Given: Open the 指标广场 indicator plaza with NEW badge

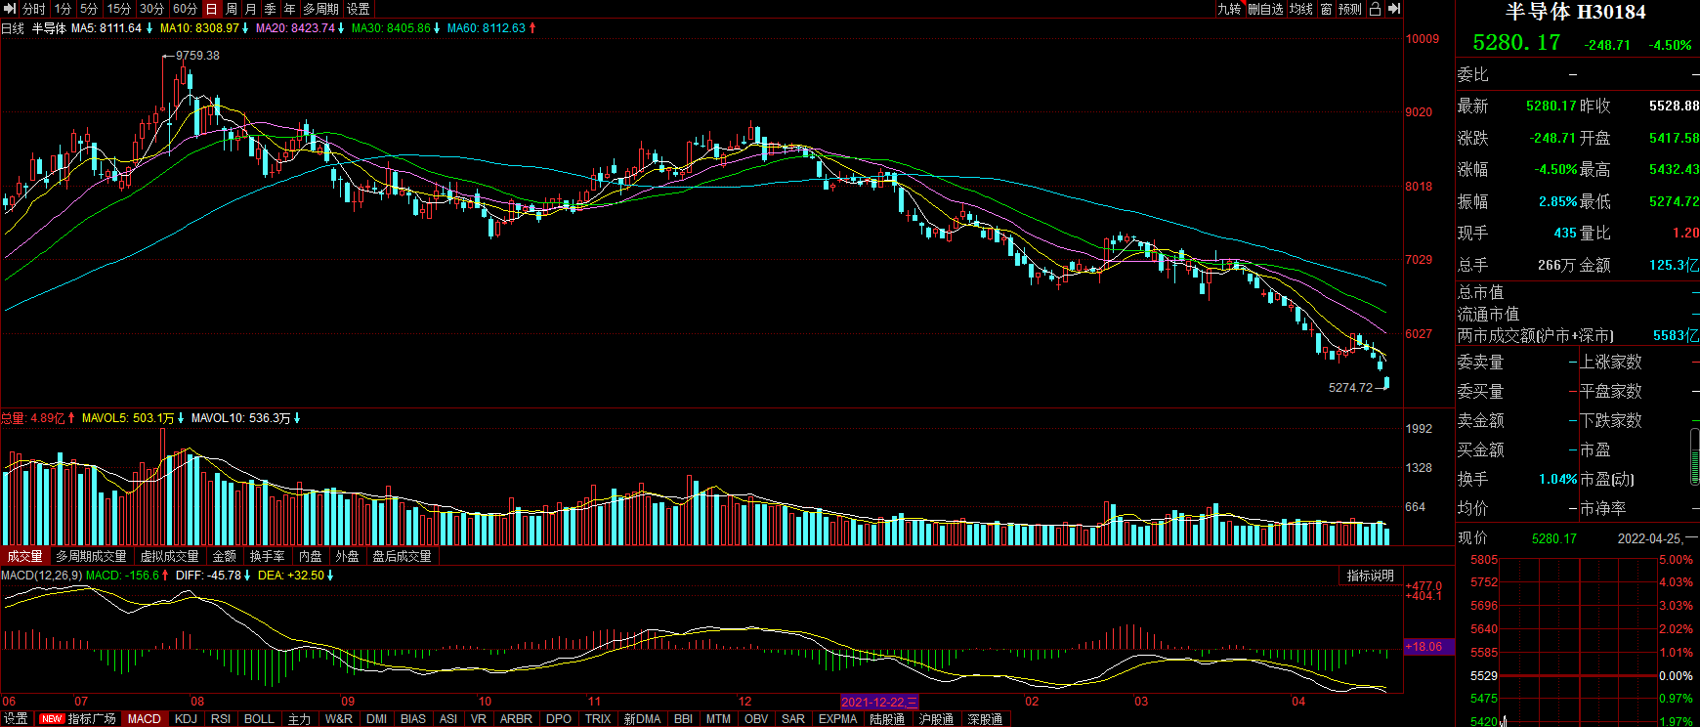Looking at the screenshot, I should [x=77, y=719].
